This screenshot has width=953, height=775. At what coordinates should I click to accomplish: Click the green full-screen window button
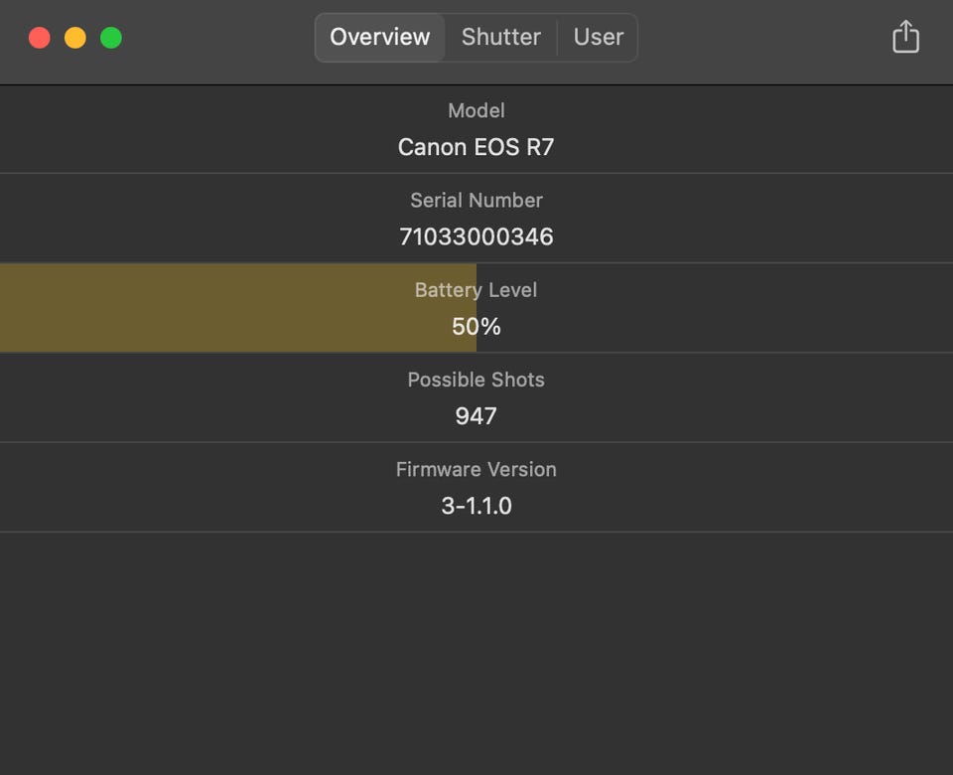click(111, 38)
